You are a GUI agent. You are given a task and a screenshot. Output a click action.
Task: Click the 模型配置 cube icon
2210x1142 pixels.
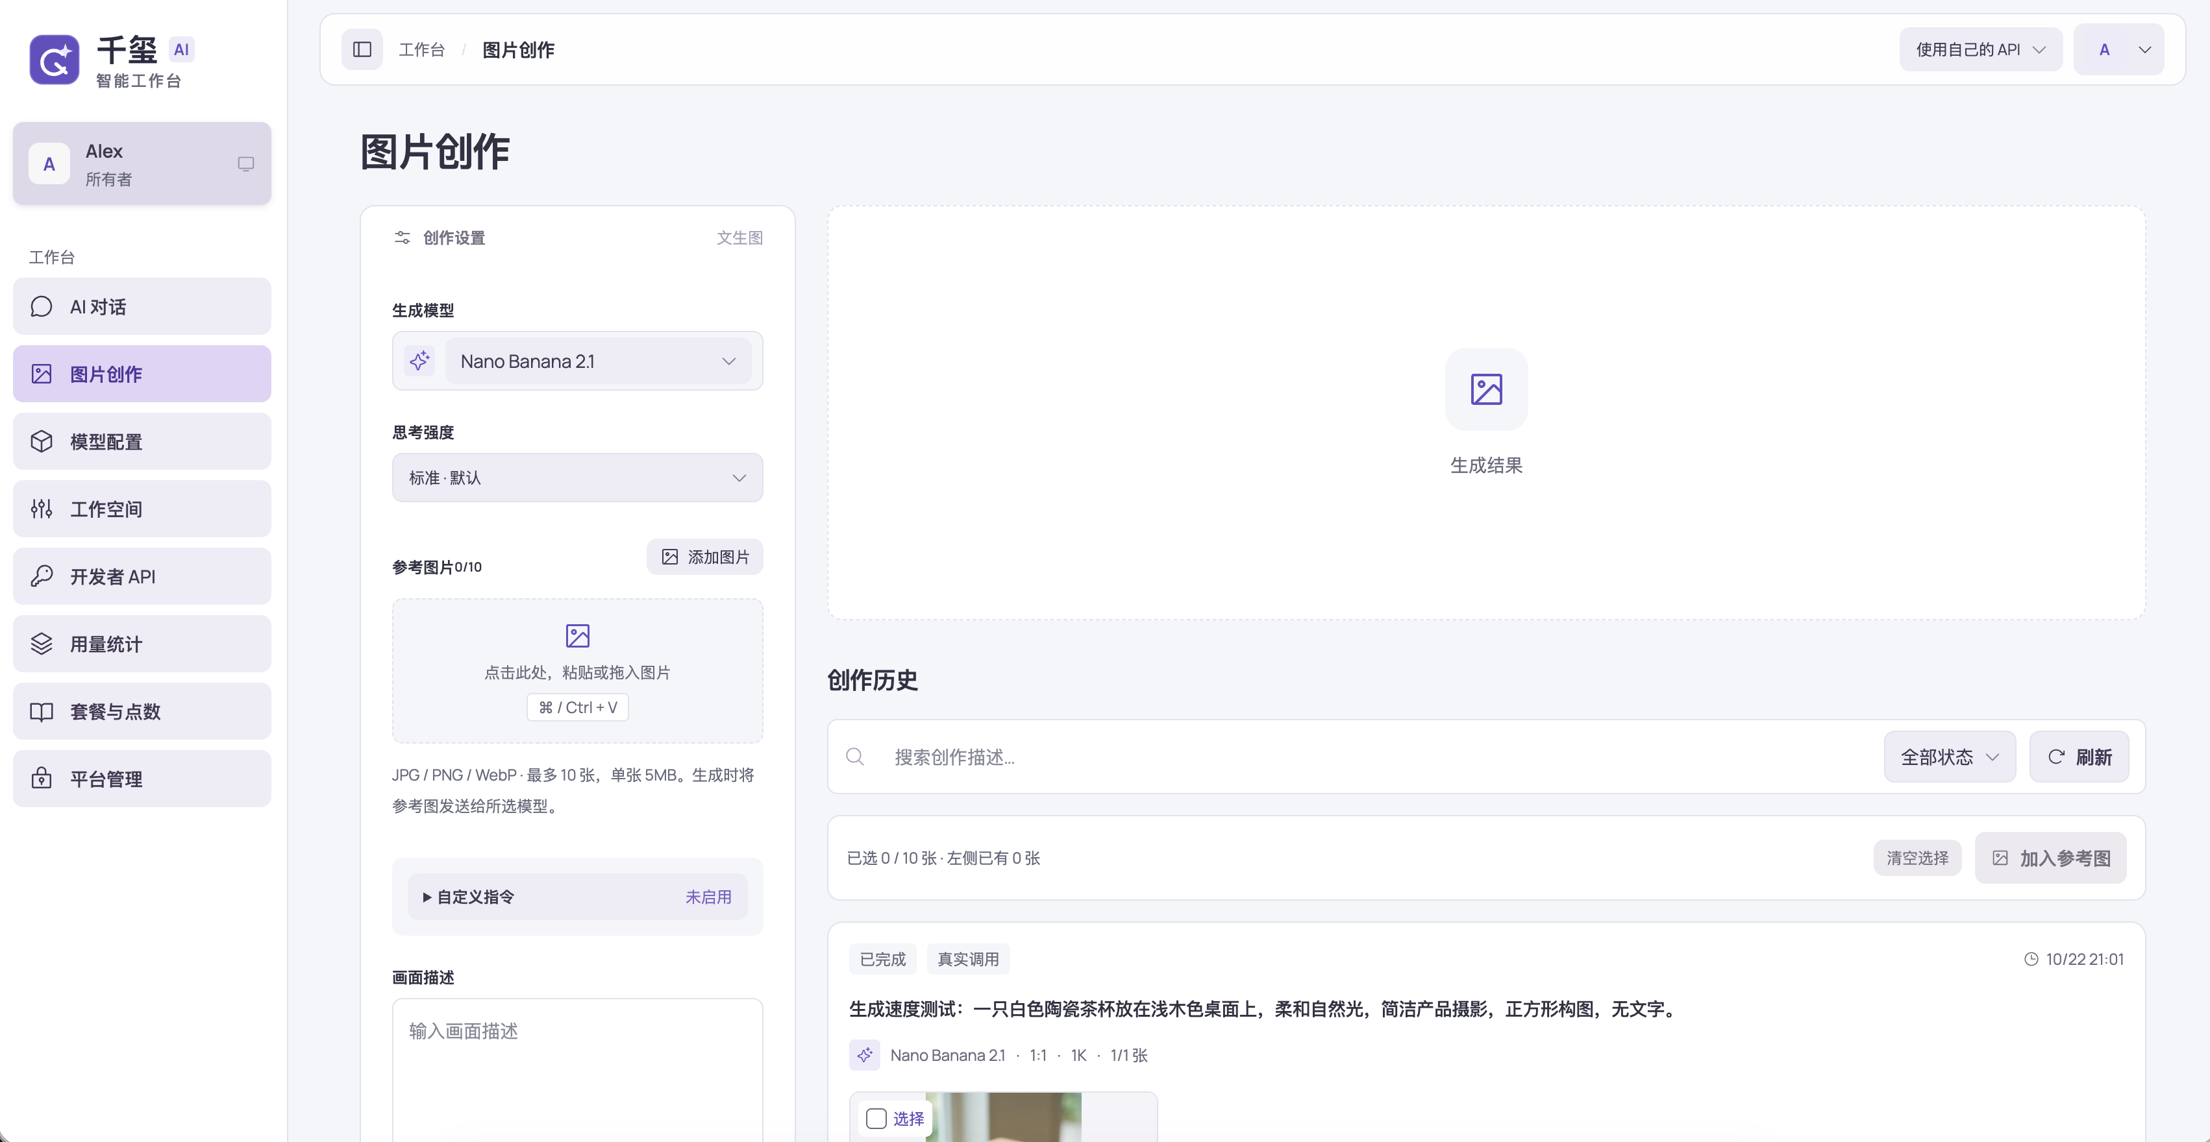click(41, 441)
